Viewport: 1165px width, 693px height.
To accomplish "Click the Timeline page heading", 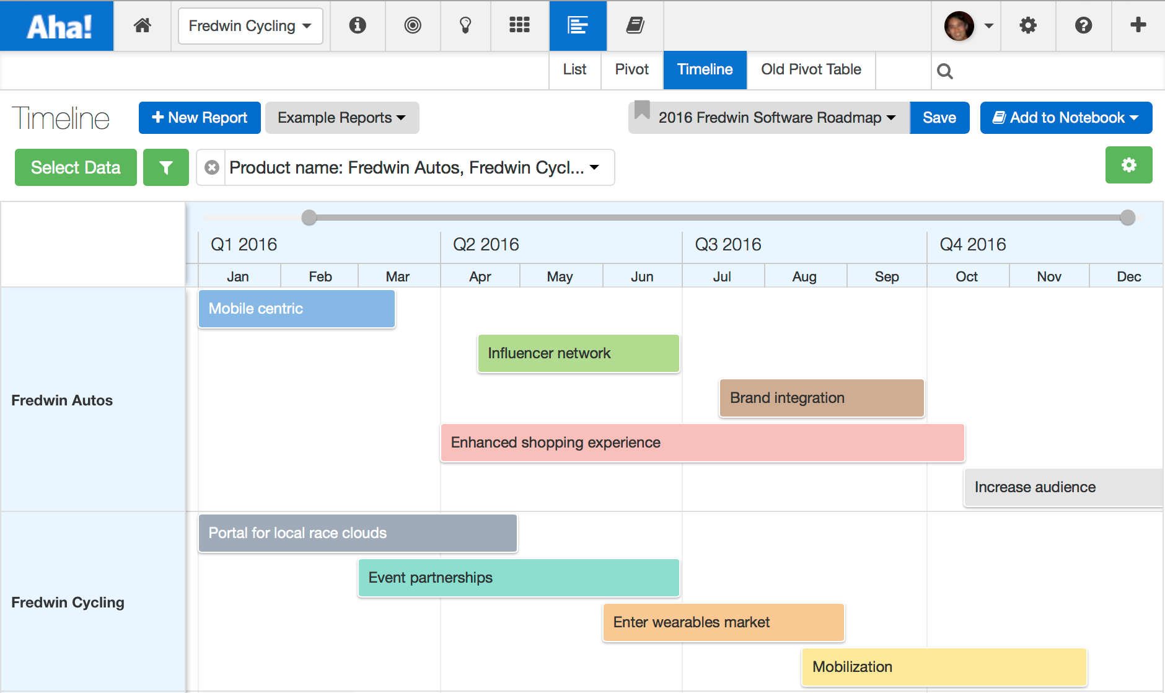I will click(61, 118).
